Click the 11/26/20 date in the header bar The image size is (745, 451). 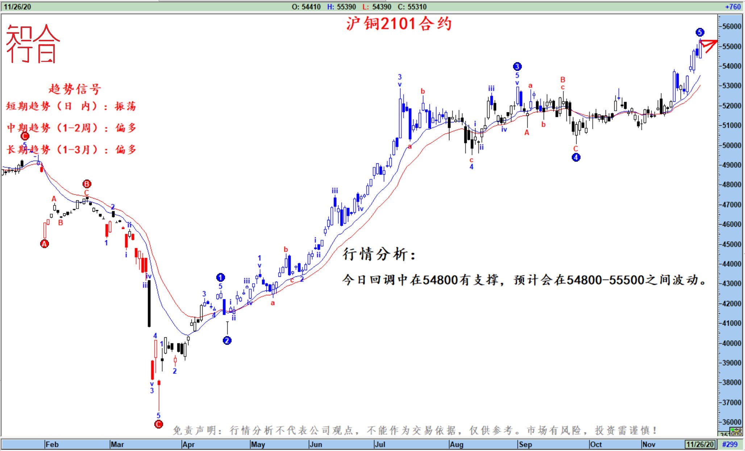coord(17,7)
